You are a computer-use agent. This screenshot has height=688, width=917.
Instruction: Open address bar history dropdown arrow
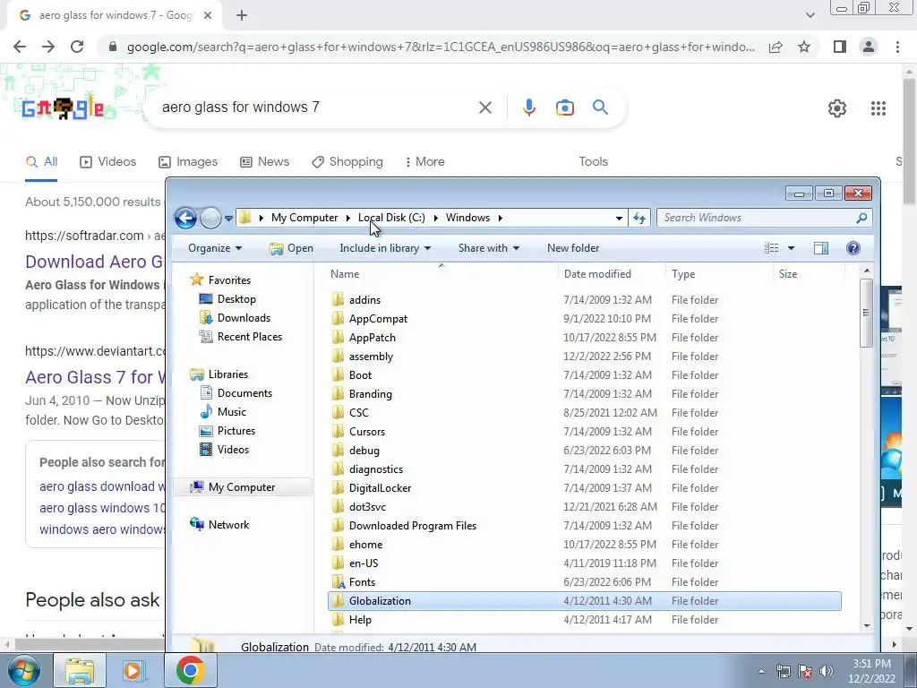point(619,219)
